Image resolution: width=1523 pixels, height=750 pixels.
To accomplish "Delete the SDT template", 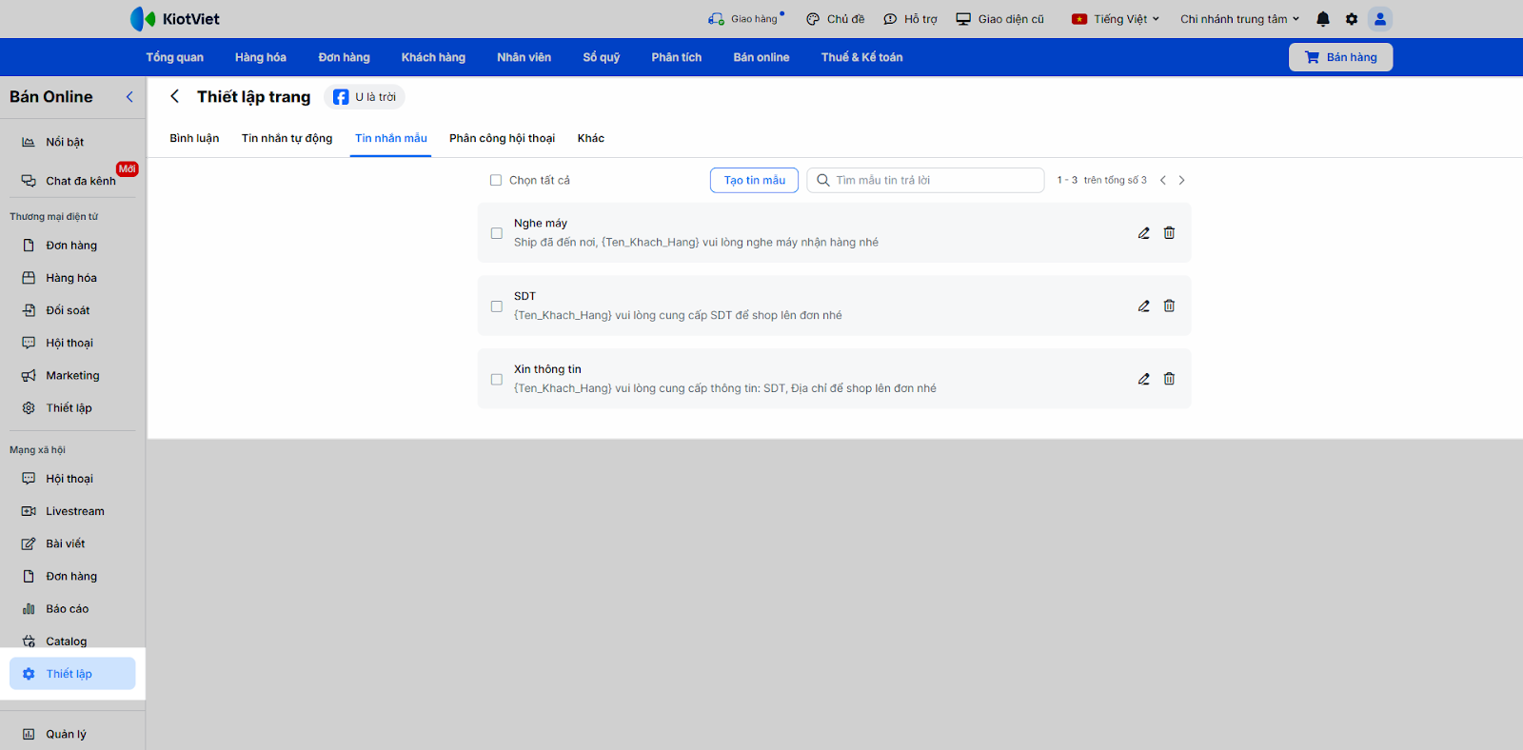I will (x=1169, y=306).
